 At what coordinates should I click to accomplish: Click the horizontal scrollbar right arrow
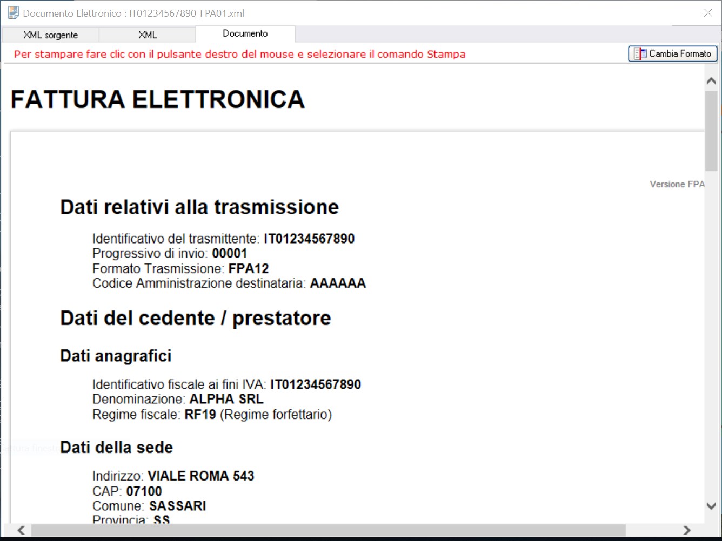click(687, 530)
